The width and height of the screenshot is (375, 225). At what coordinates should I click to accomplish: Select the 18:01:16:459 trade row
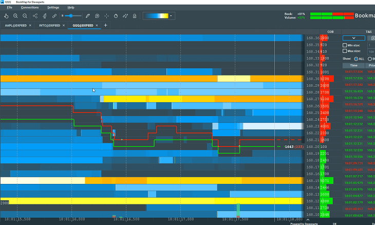click(359, 91)
